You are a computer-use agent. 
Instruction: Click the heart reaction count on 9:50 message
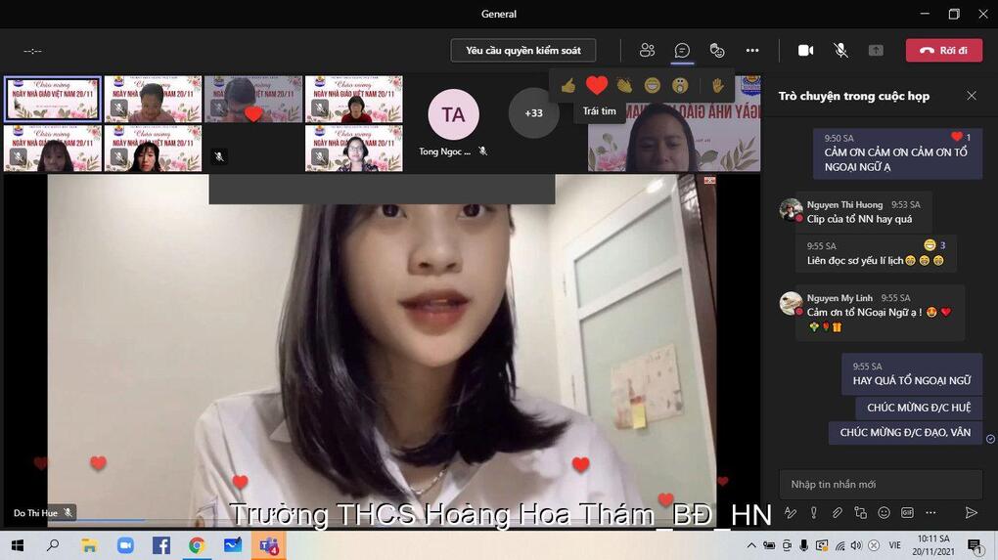click(961, 137)
